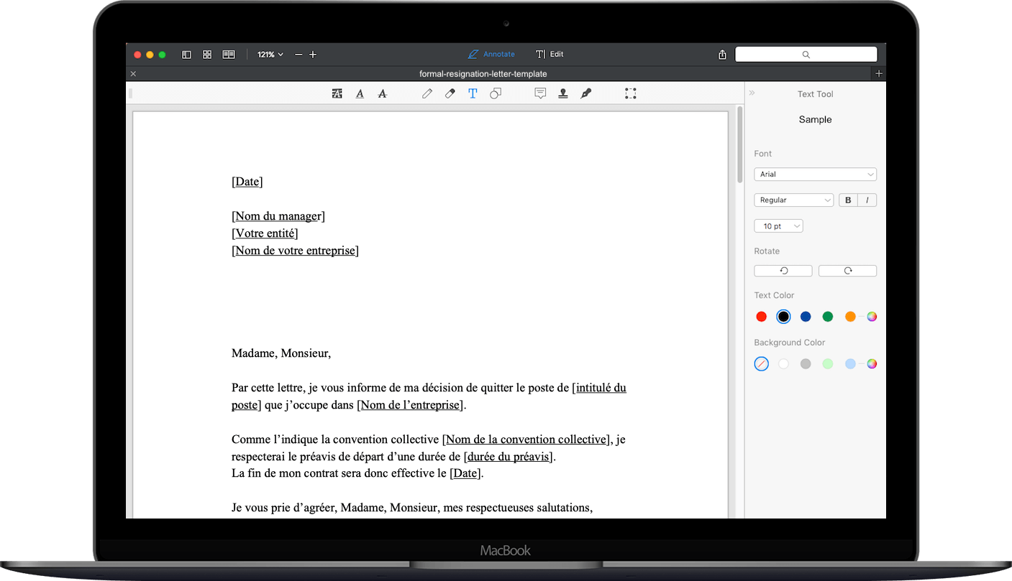The width and height of the screenshot is (1012, 581).
Task: Choose black text color
Action: (783, 317)
